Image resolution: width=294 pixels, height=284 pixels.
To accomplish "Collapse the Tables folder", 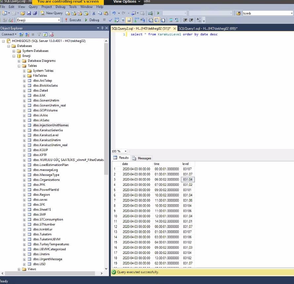I will point(19,65).
